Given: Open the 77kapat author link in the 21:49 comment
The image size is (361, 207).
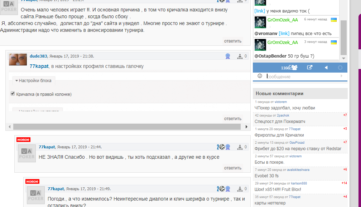Looking at the screenshot, I should pyautogui.click(x=56, y=189).
